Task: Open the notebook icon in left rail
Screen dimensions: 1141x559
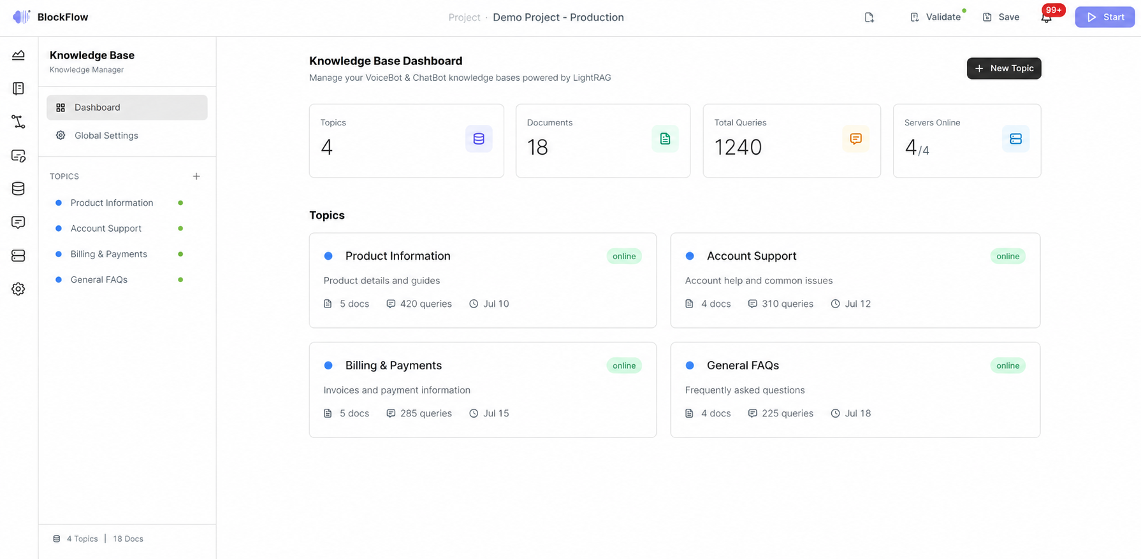Action: click(x=18, y=88)
